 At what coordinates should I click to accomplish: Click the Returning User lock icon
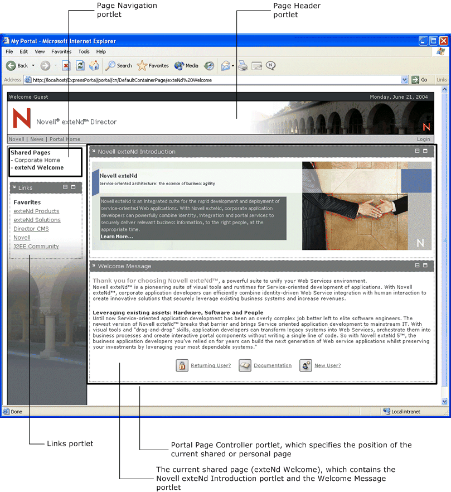pos(182,365)
